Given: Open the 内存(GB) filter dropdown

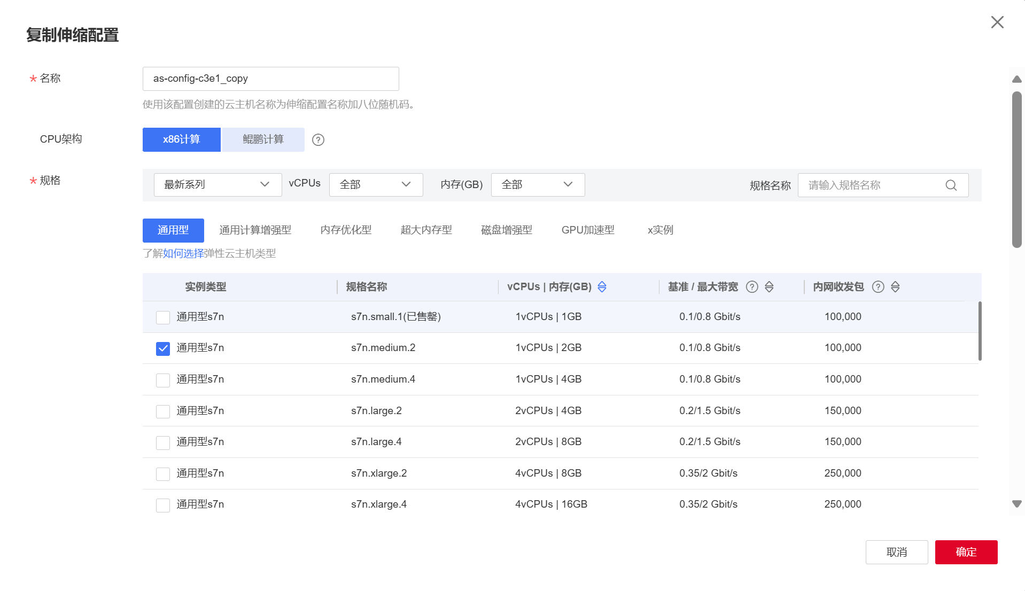Looking at the screenshot, I should 538,184.
